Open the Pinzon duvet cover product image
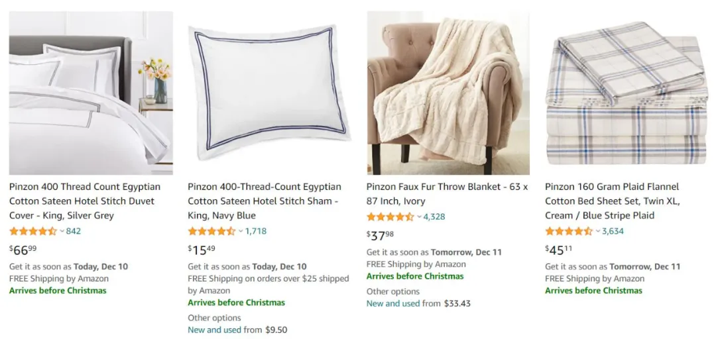The width and height of the screenshot is (716, 339). [91, 93]
